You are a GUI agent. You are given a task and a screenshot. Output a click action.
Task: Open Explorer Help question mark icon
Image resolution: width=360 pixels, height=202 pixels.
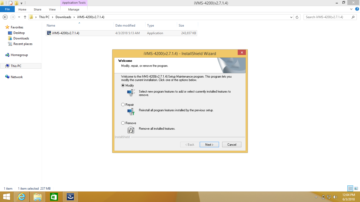click(x=357, y=9)
